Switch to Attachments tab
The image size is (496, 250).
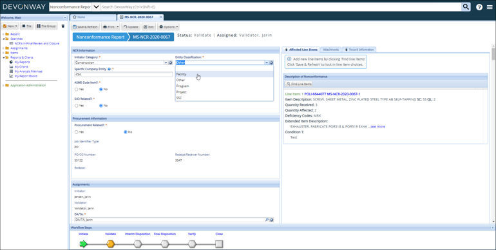point(330,50)
